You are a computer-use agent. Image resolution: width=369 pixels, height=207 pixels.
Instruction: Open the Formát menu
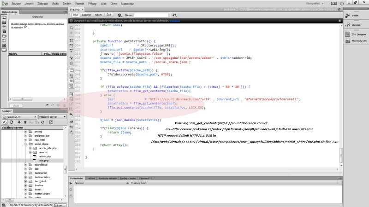pos(79,4)
